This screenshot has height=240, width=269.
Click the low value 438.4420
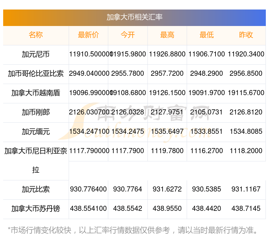[207, 209]
